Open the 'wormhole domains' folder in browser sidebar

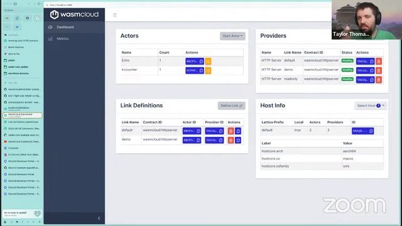pos(22,73)
